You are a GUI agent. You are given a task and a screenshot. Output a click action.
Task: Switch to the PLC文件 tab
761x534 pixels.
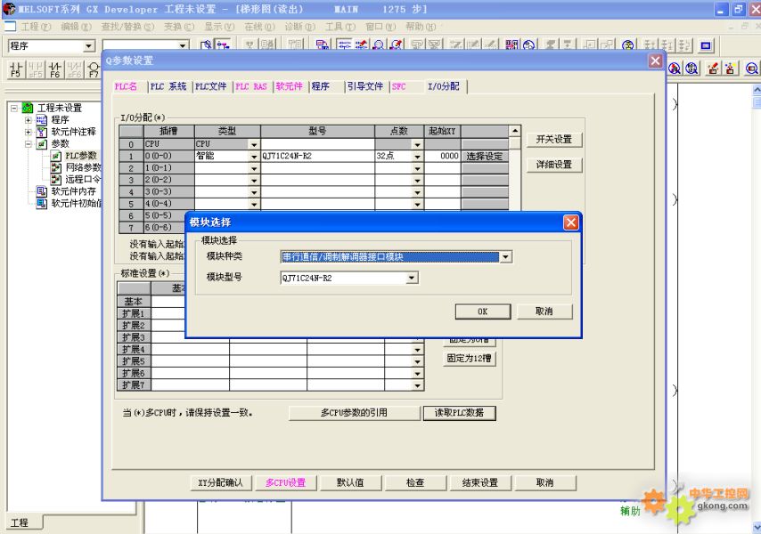tap(210, 86)
